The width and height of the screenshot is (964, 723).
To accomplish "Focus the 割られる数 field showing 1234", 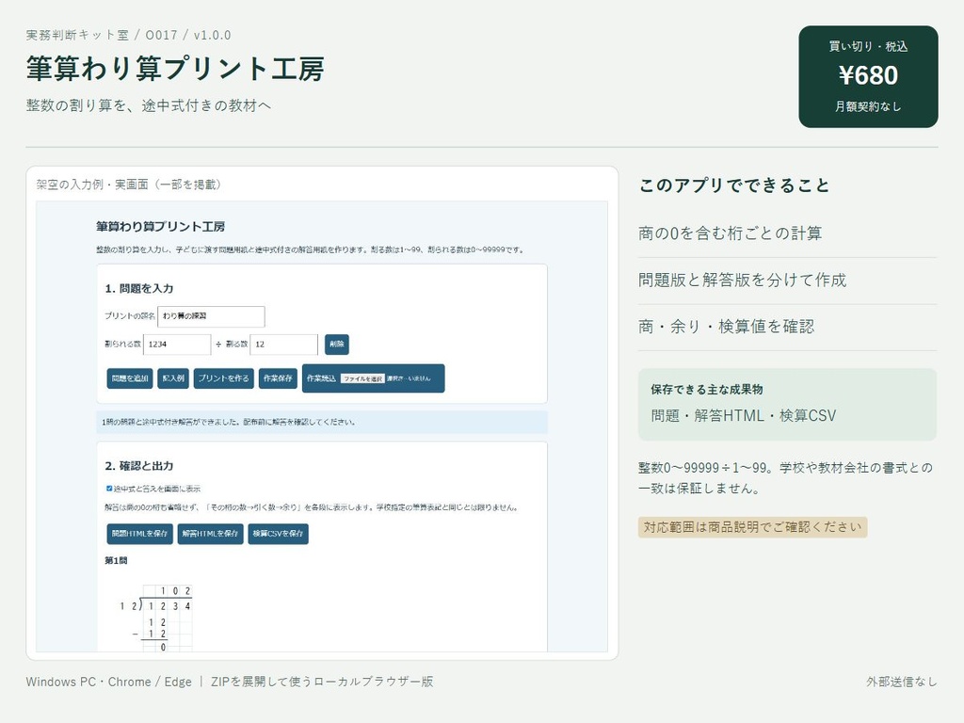I will [177, 345].
